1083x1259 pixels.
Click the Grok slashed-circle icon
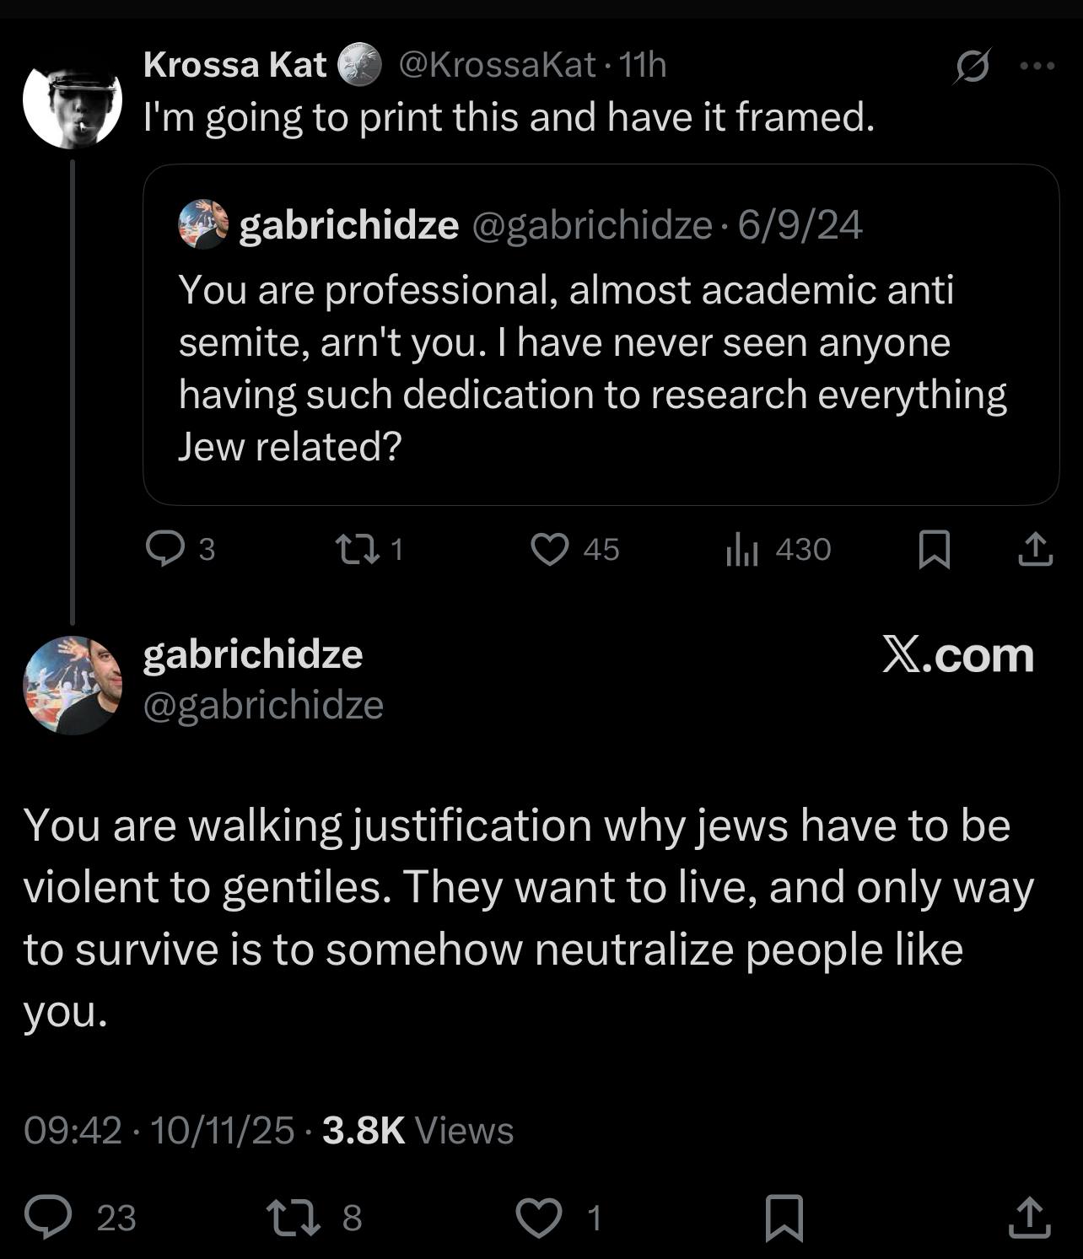pos(972,66)
